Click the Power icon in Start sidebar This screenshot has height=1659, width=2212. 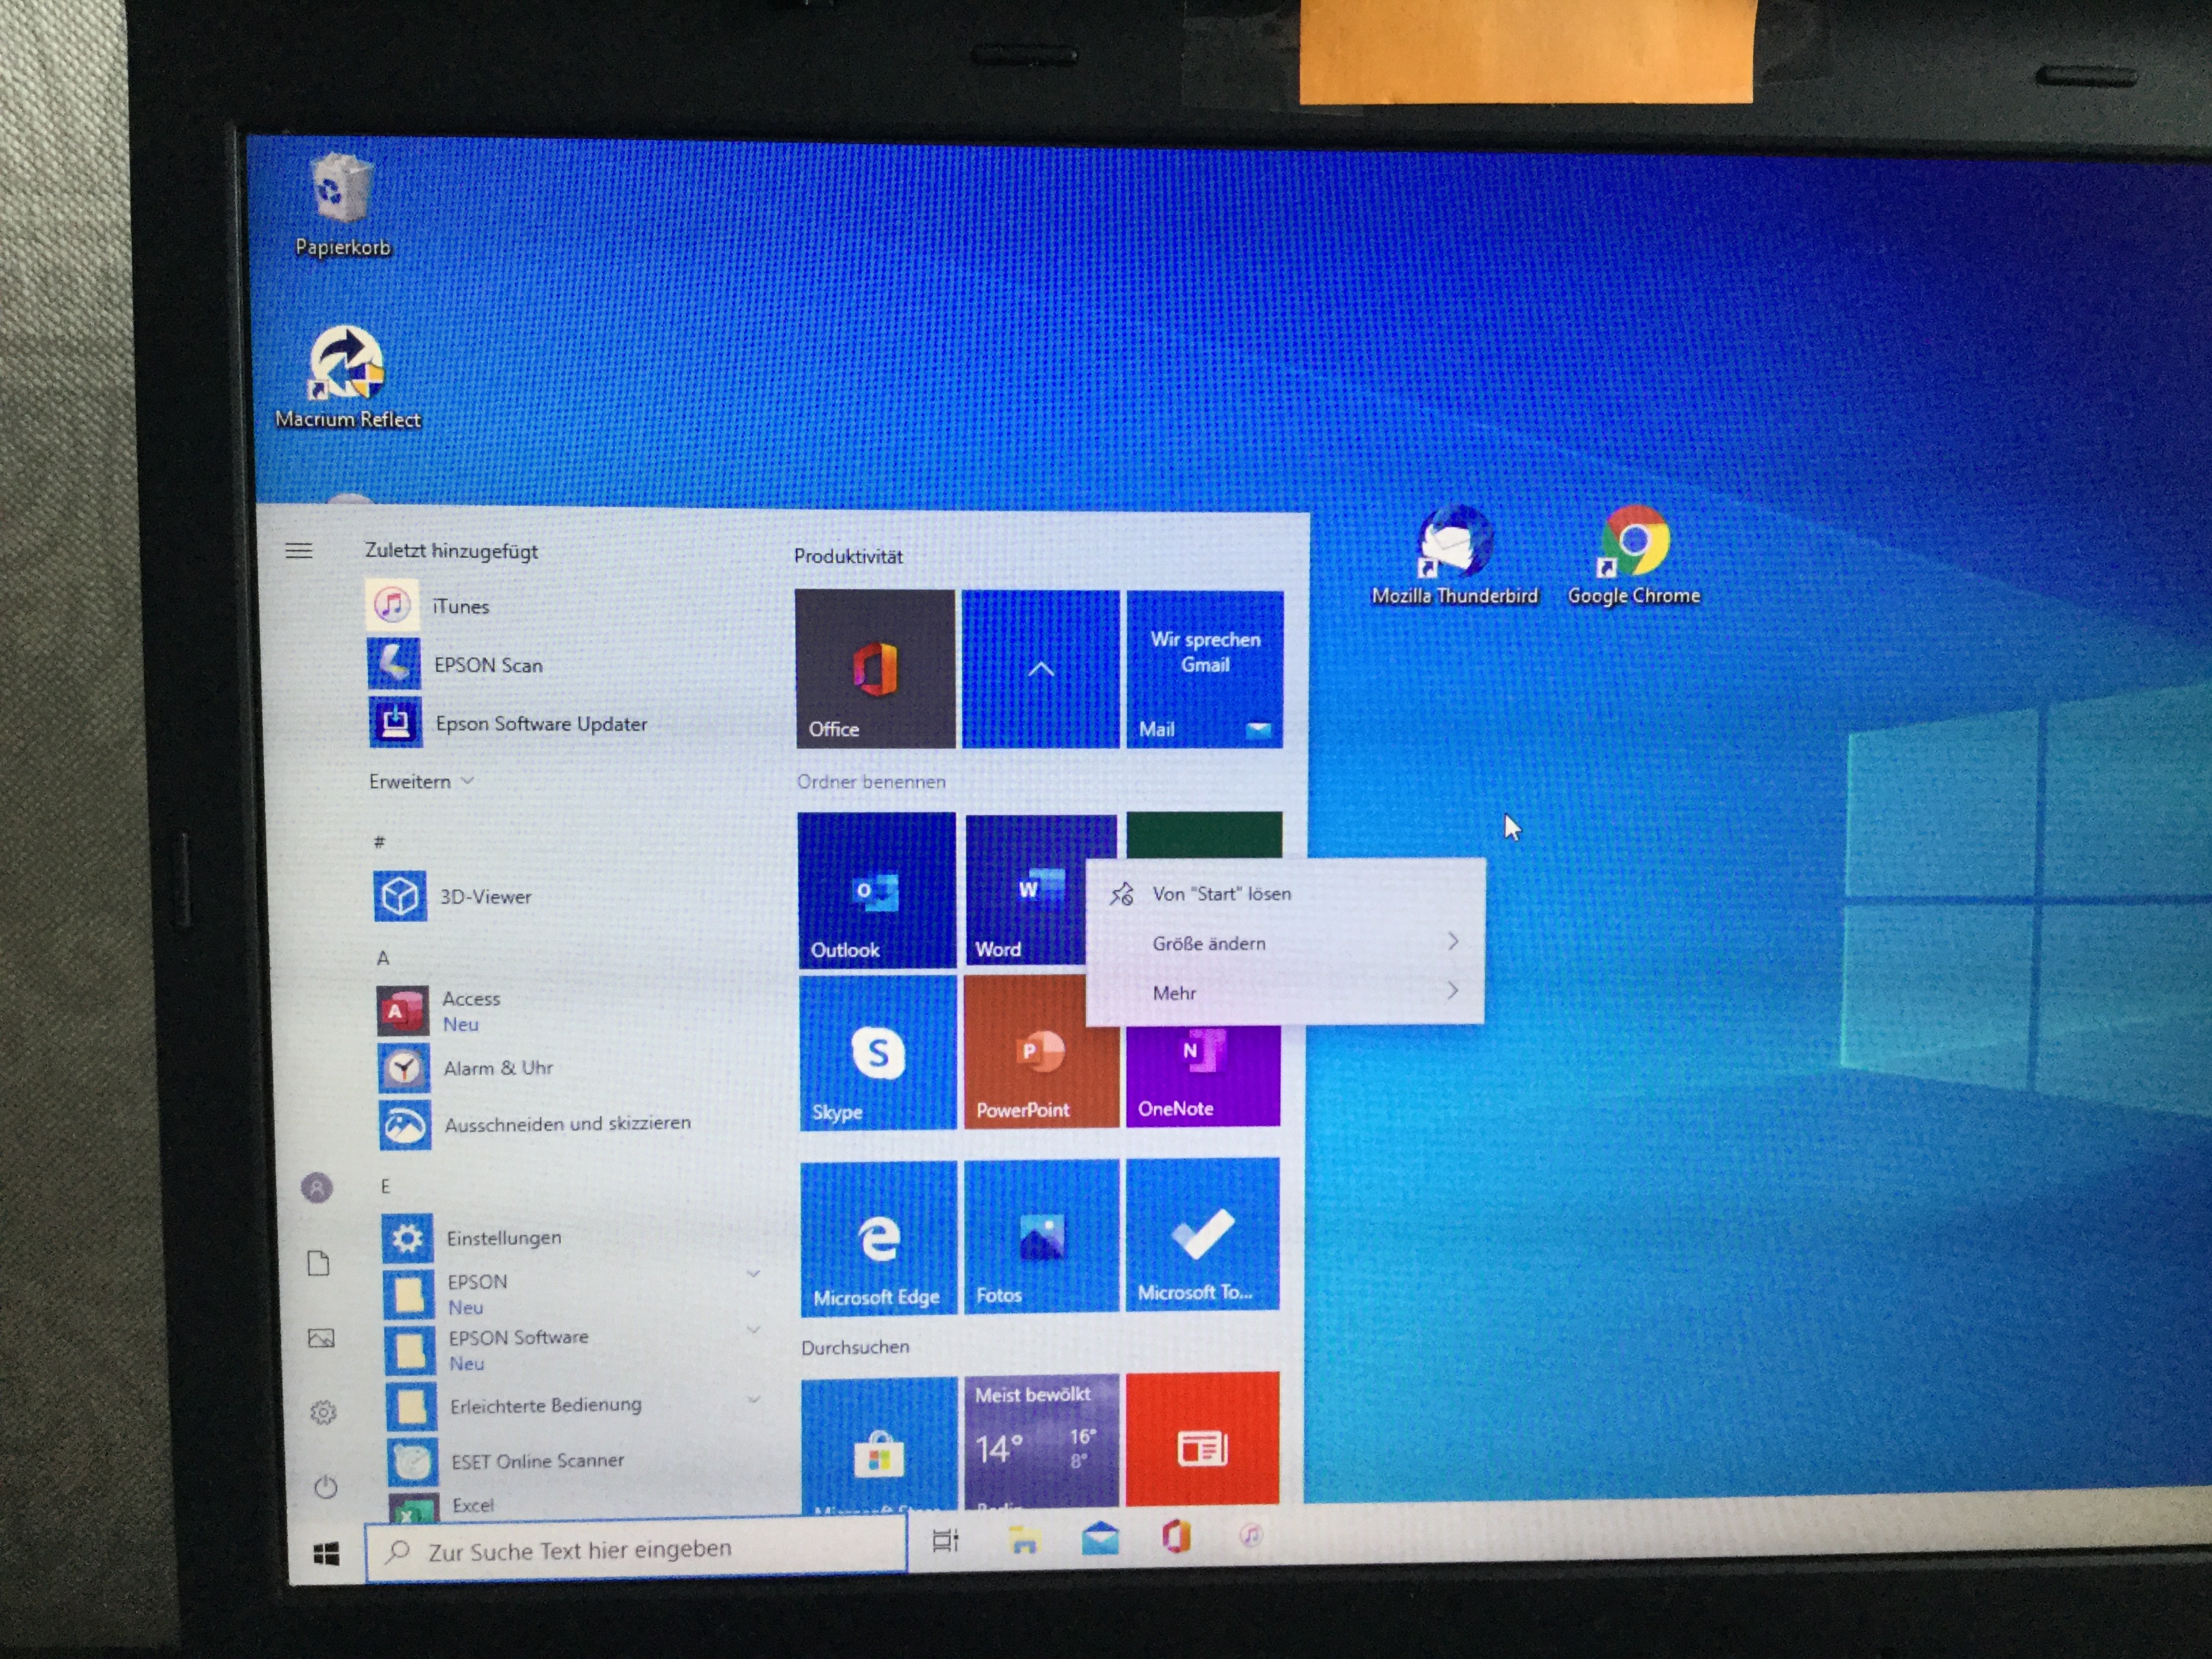point(325,1488)
